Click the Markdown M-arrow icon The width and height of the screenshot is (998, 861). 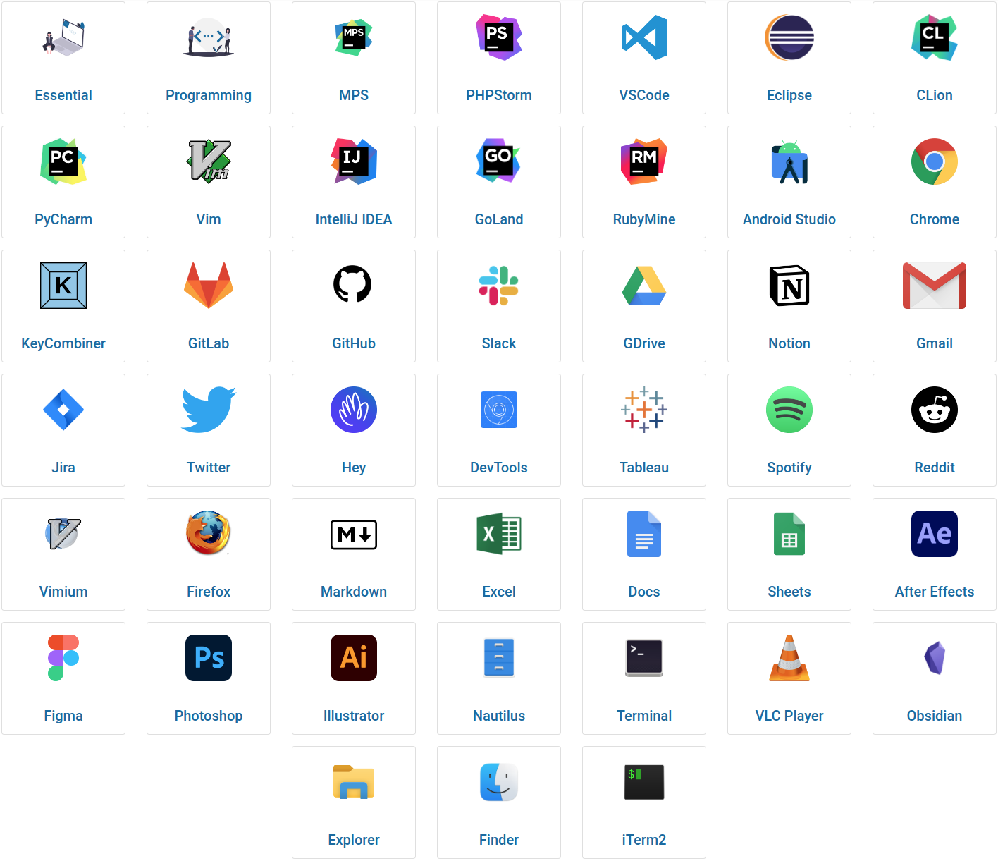tap(354, 535)
